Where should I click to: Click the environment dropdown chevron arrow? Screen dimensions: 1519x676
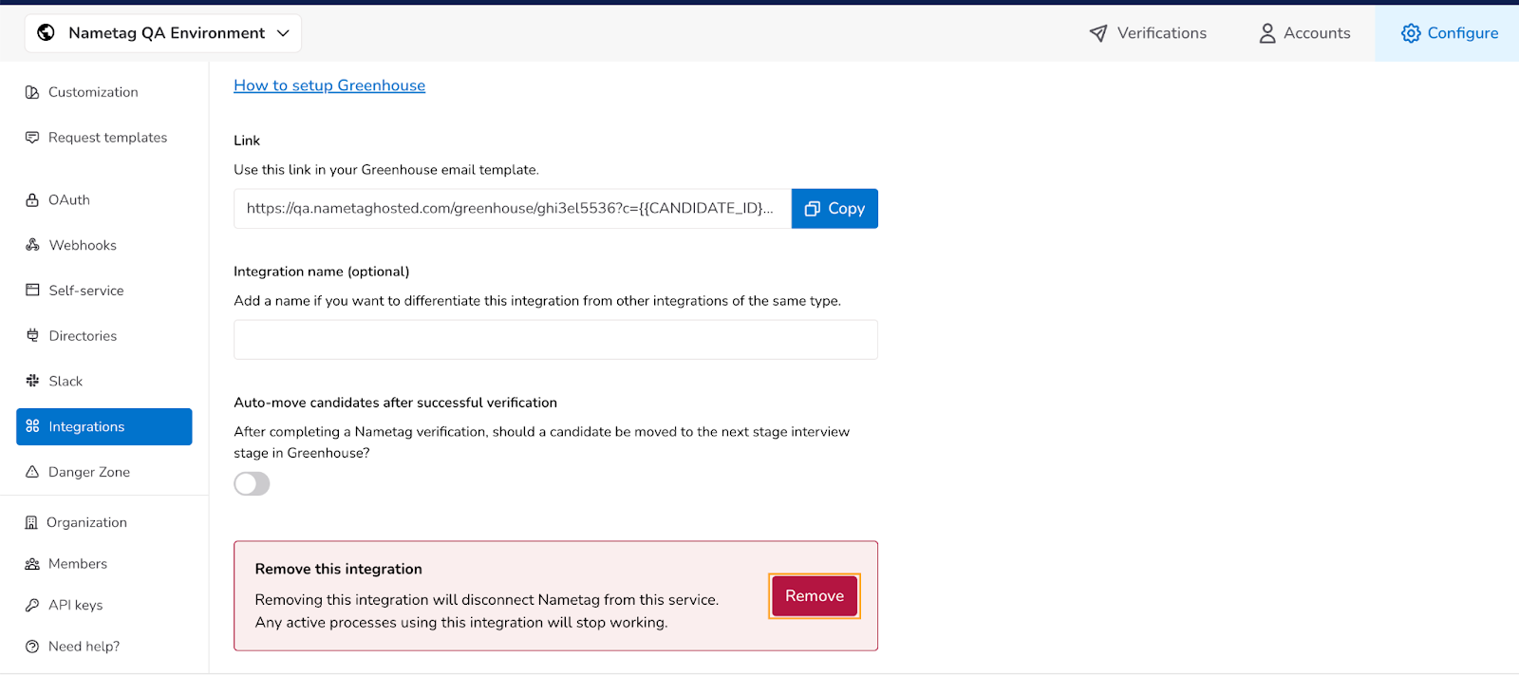point(283,33)
